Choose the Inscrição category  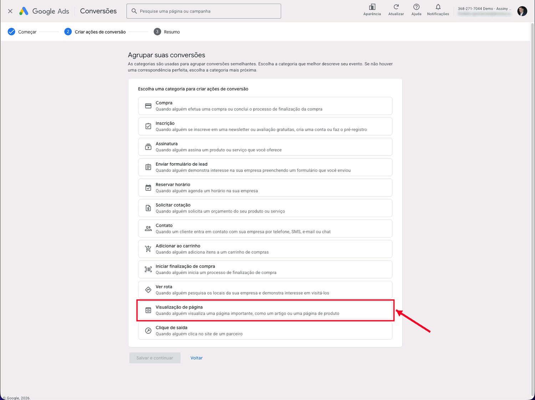click(265, 126)
